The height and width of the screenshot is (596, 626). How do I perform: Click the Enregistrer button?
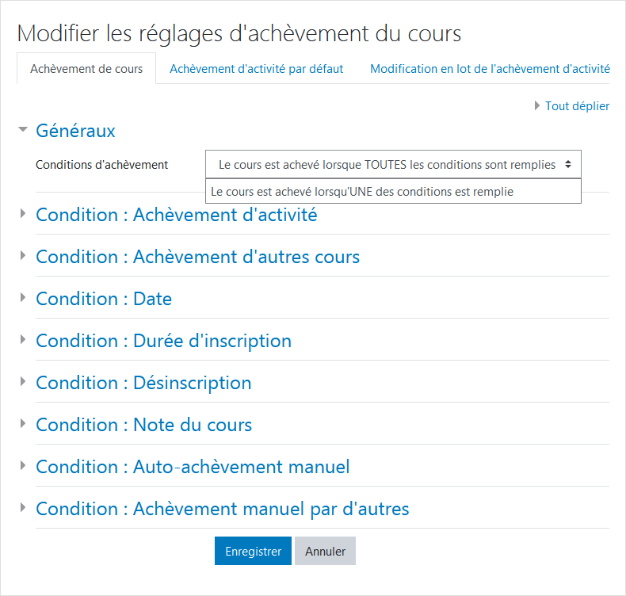(x=253, y=551)
